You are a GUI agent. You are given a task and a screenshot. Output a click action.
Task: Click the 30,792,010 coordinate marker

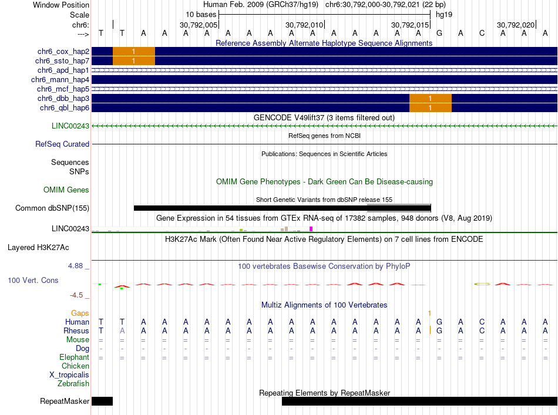(x=304, y=25)
